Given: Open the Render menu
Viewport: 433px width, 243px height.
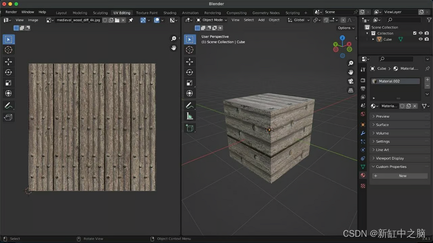Looking at the screenshot, I should pos(11,12).
